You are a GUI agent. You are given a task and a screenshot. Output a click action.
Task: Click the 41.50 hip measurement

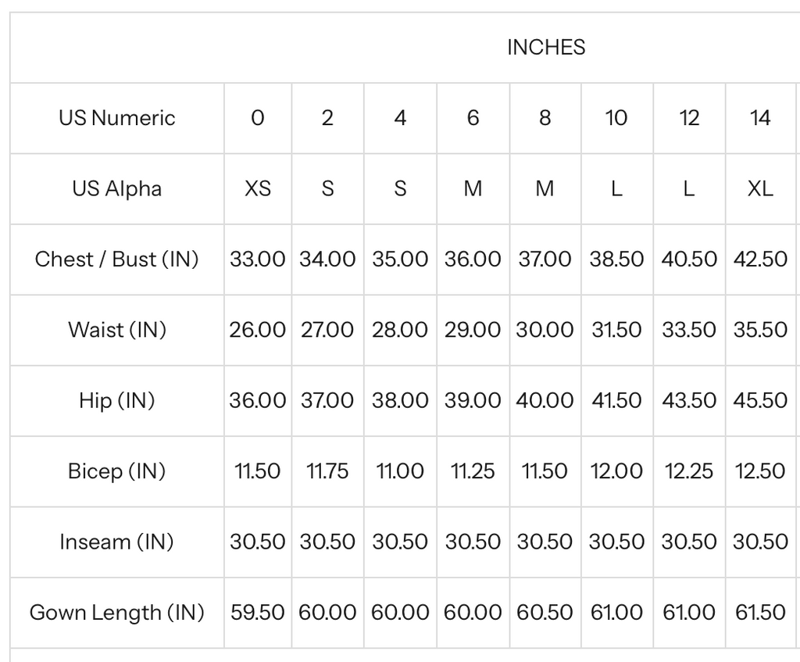coord(616,401)
